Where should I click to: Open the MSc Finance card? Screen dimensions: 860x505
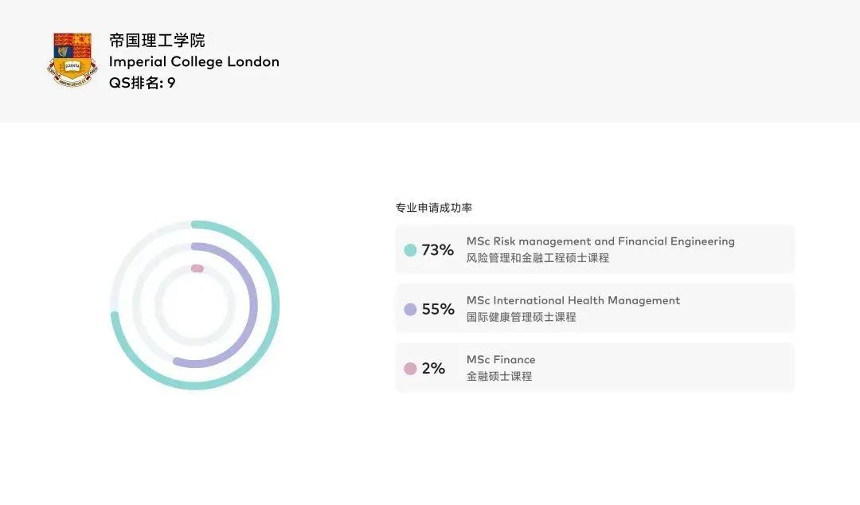coord(595,368)
